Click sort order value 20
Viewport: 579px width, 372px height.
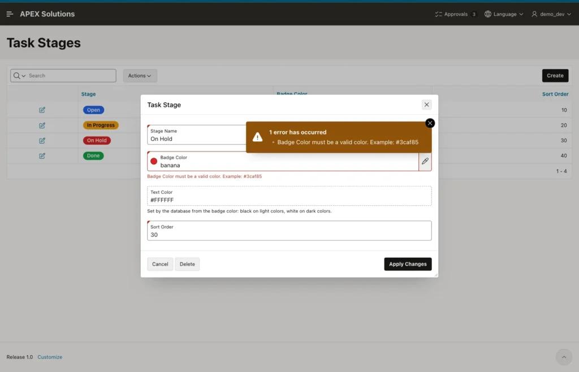coord(564,126)
